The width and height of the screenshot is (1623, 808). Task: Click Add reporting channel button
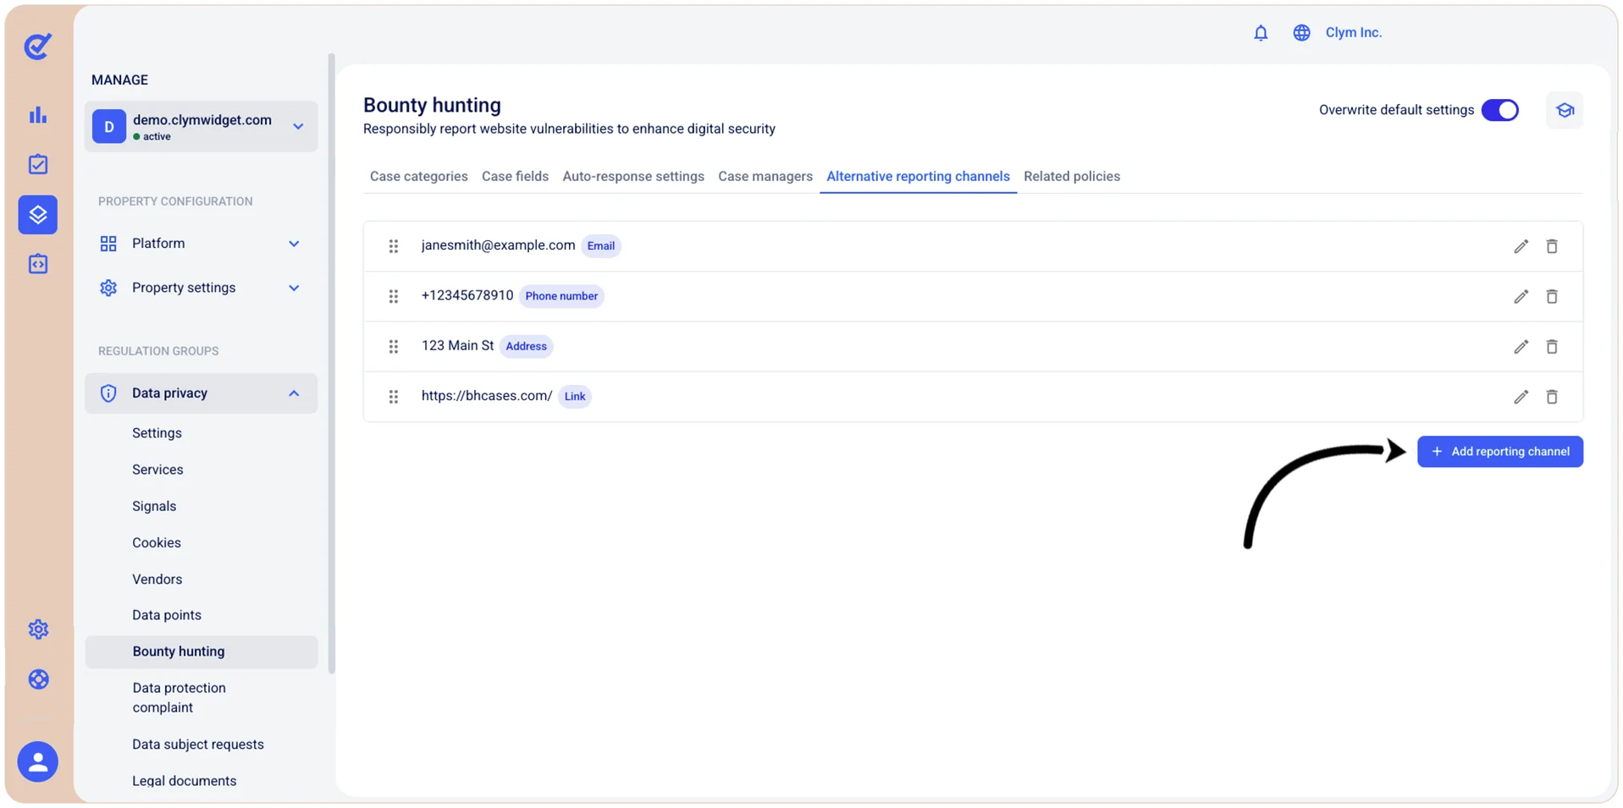(x=1500, y=452)
